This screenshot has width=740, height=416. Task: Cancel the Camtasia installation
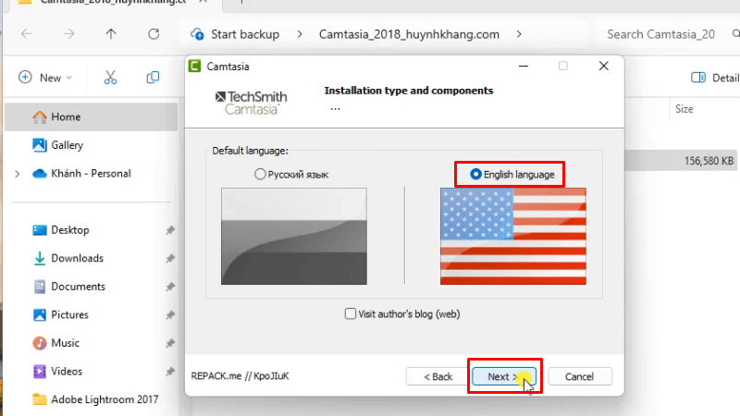tap(579, 376)
